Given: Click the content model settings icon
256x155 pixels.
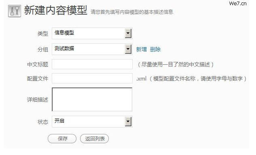Looking at the screenshot, I should (15, 11).
